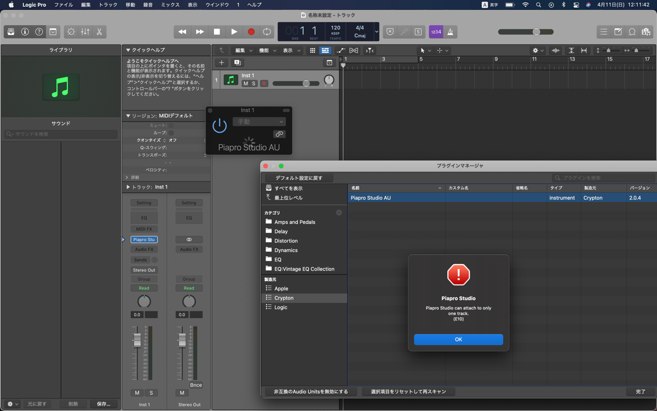
Task: Click the Catch playhead button
Action: click(370, 50)
